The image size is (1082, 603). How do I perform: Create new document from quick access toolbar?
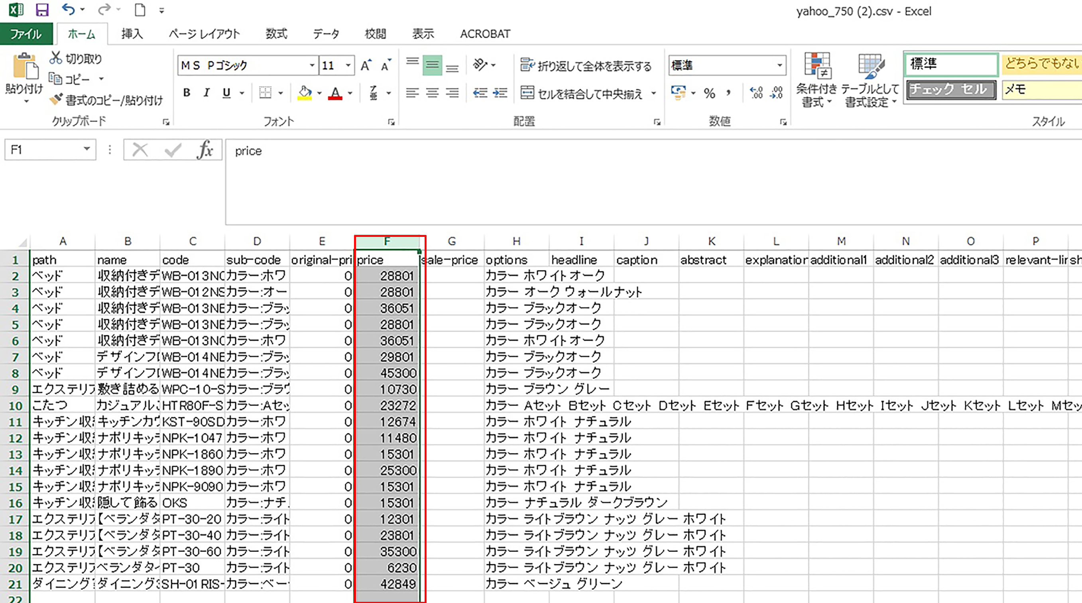(x=140, y=10)
